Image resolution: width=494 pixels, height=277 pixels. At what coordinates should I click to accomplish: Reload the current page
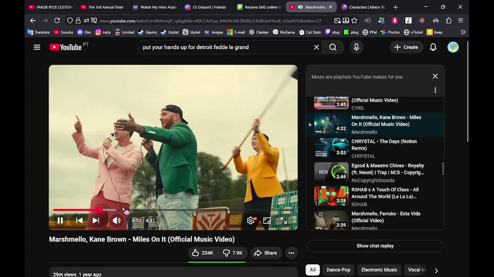coord(57,20)
